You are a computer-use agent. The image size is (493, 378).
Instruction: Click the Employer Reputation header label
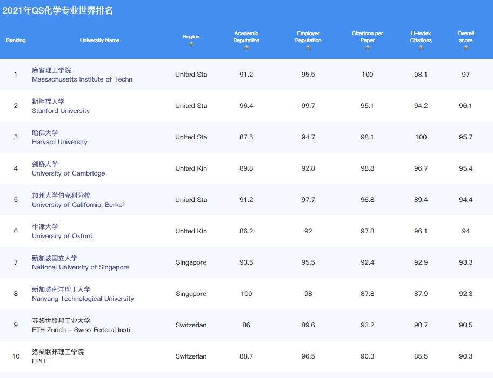point(308,37)
